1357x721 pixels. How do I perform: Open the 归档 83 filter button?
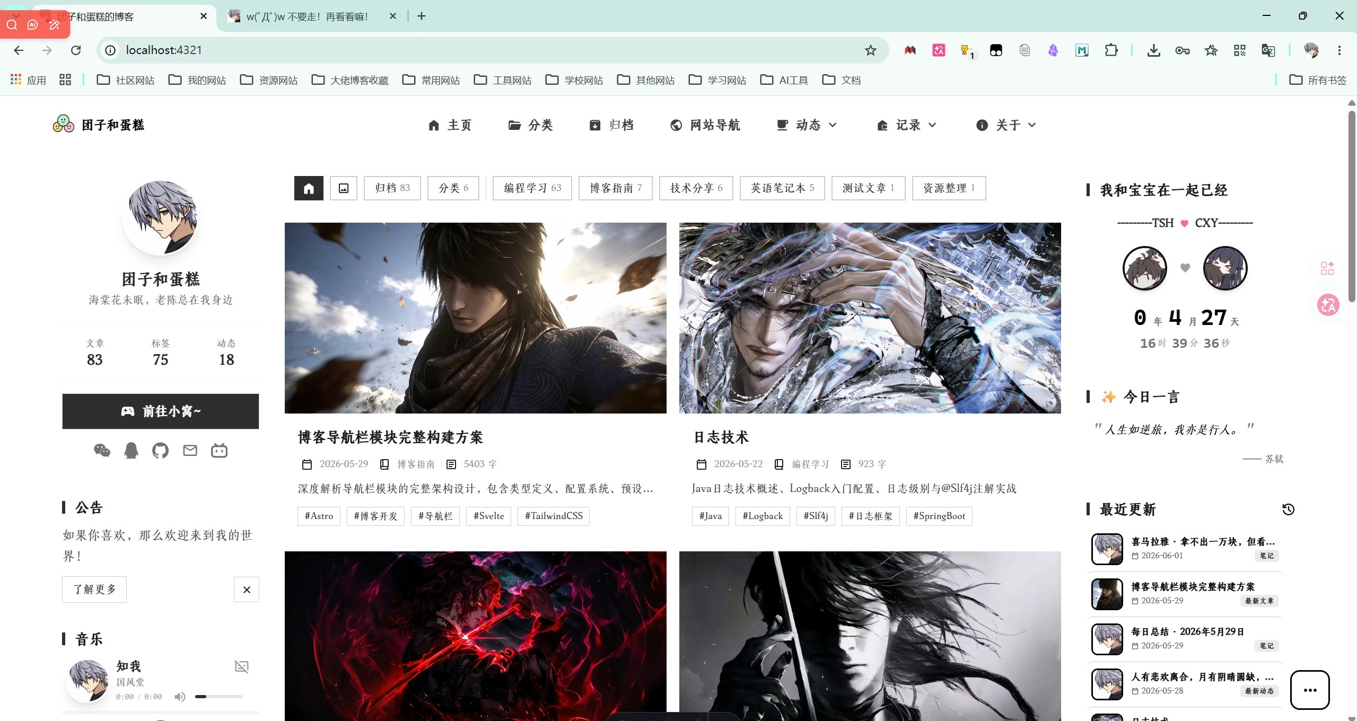[x=392, y=188]
